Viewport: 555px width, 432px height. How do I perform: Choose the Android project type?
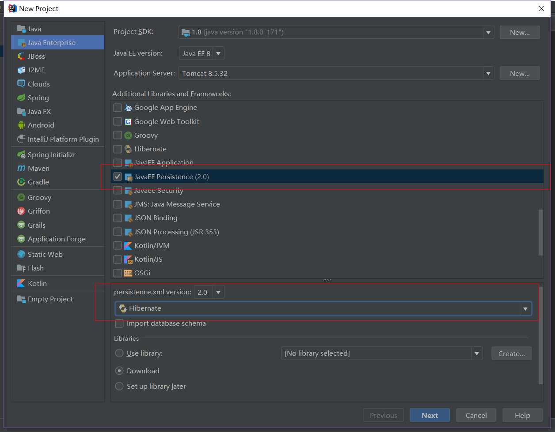pyautogui.click(x=58, y=125)
